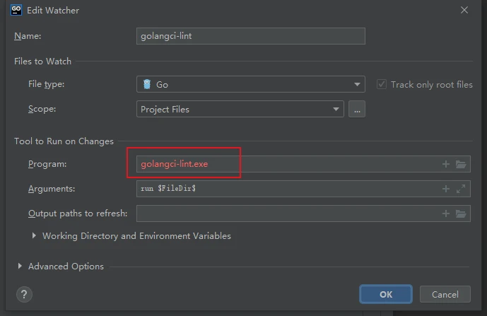Click the Edit Watcher title text
The width and height of the screenshot is (487, 316).
click(53, 11)
